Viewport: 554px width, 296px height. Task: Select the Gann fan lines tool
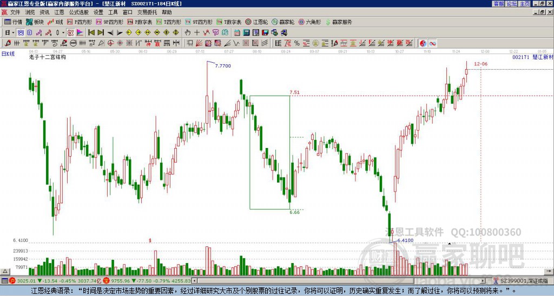click(x=199, y=43)
